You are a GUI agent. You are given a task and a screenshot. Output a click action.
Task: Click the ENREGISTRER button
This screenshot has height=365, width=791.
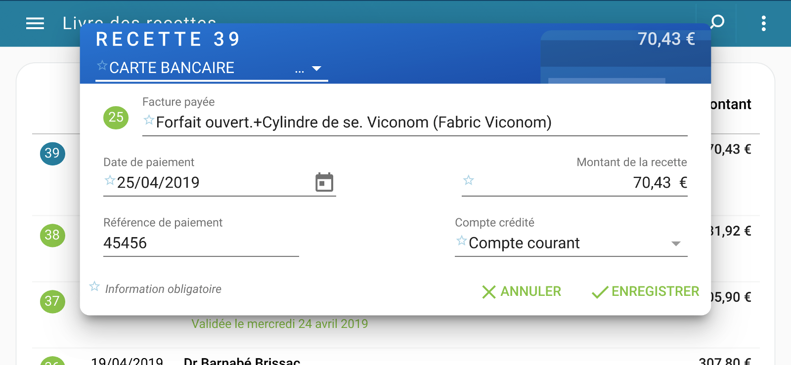(x=656, y=291)
